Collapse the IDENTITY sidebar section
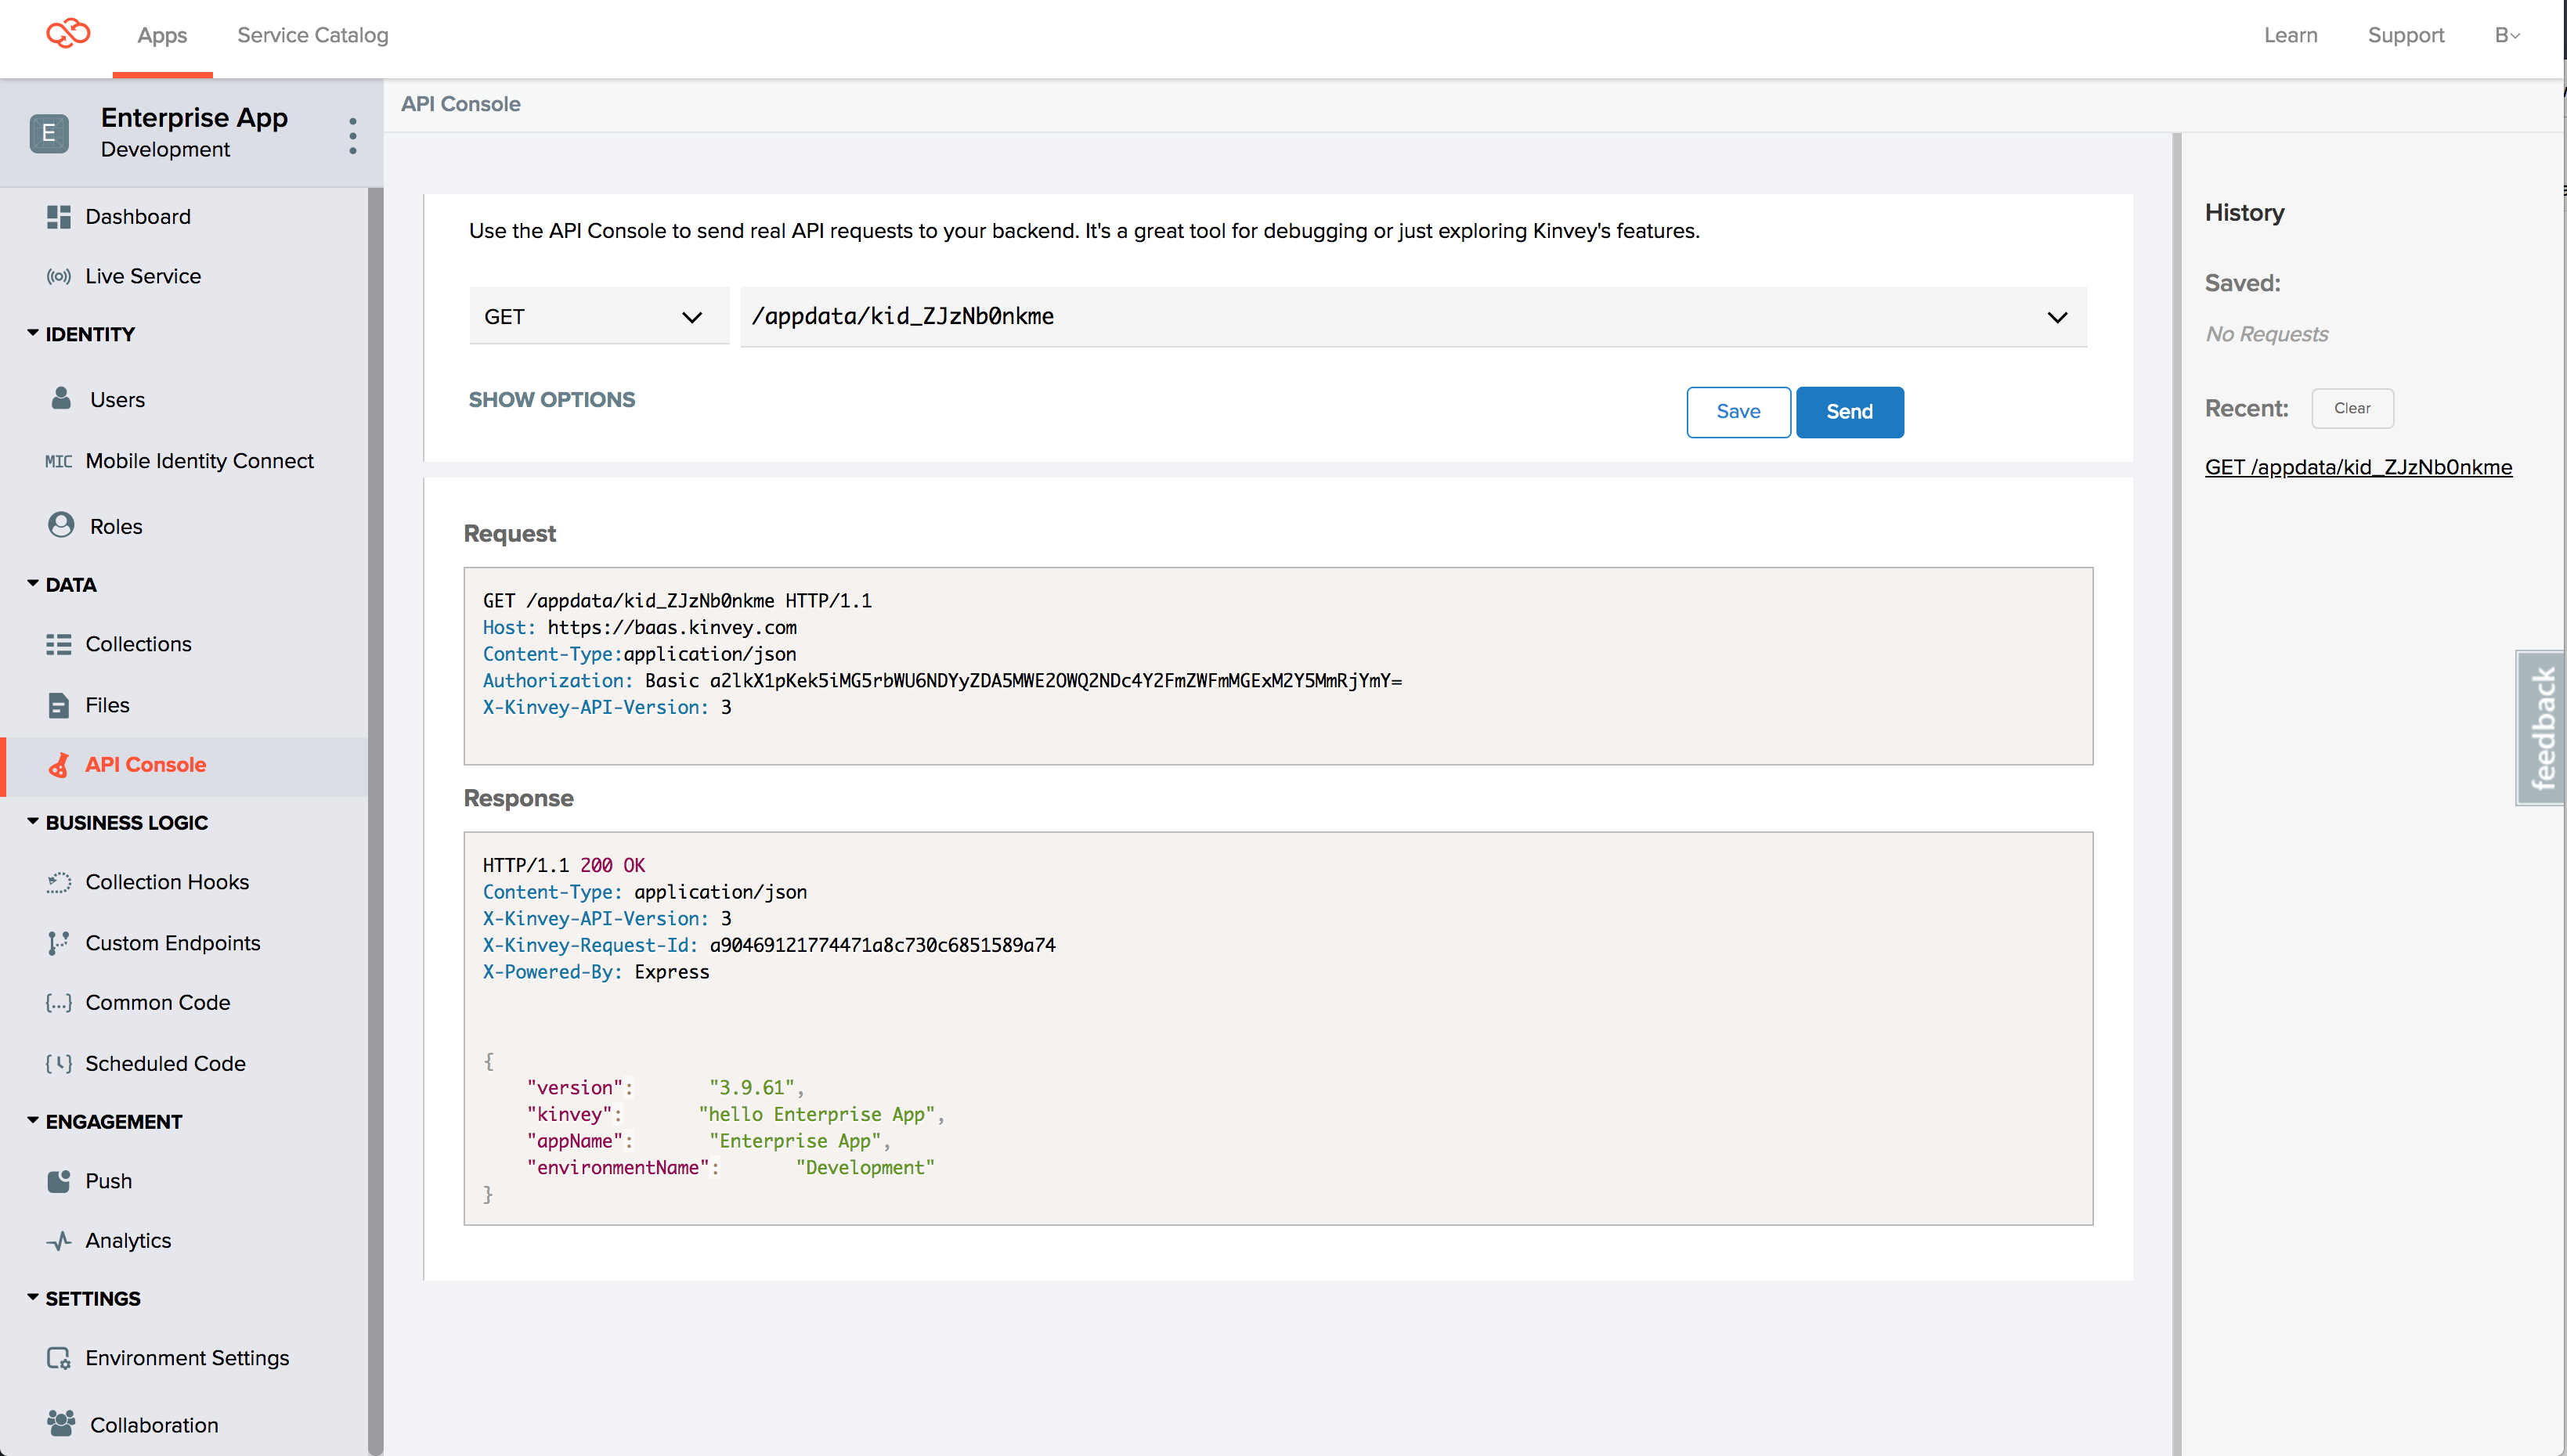This screenshot has width=2567, height=1456. pos(33,333)
